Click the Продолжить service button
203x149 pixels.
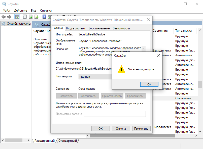pos(135,96)
